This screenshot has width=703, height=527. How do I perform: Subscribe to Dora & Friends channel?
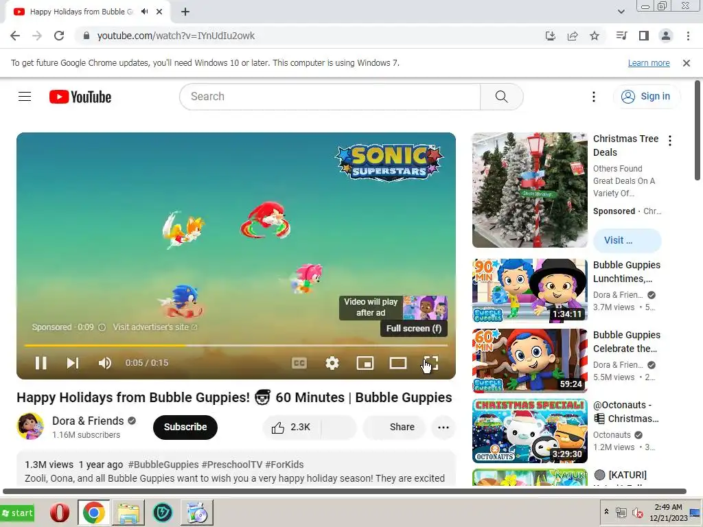click(185, 427)
